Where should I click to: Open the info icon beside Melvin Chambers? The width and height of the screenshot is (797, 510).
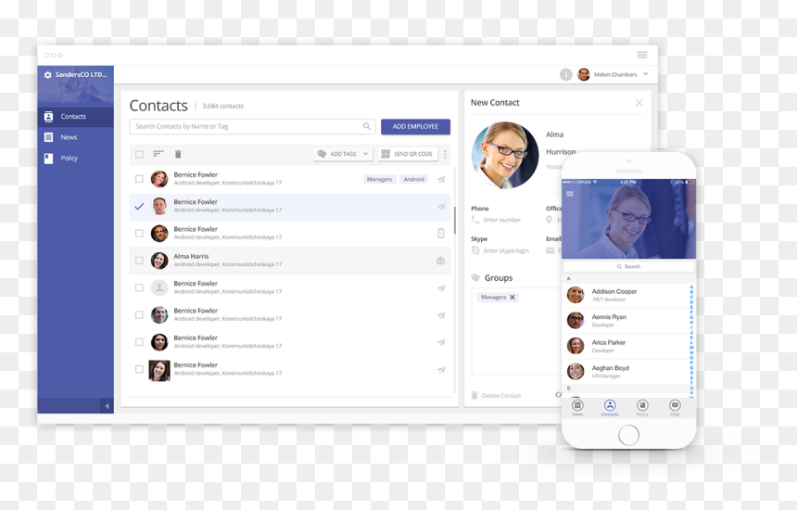click(x=565, y=75)
